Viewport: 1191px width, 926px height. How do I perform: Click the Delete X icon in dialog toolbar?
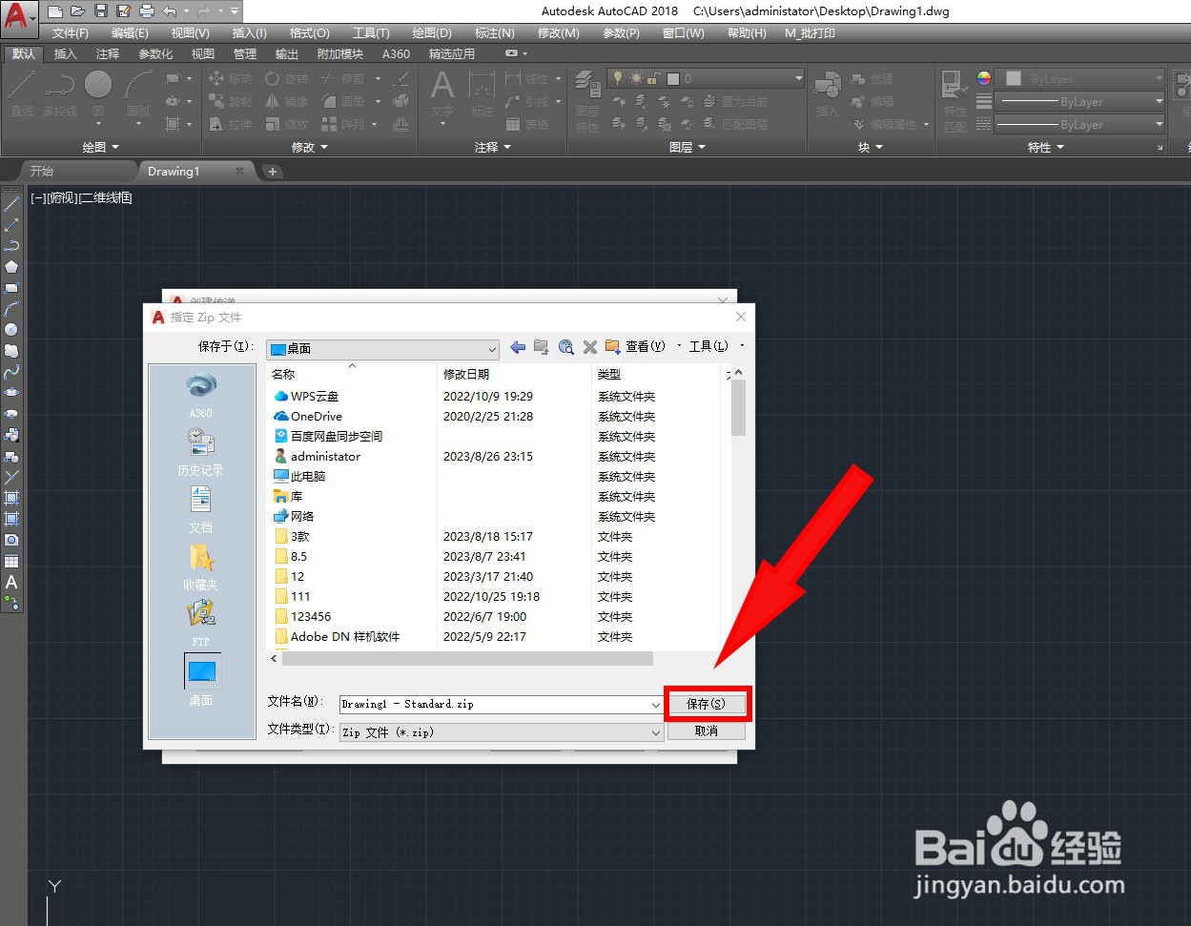click(x=590, y=346)
